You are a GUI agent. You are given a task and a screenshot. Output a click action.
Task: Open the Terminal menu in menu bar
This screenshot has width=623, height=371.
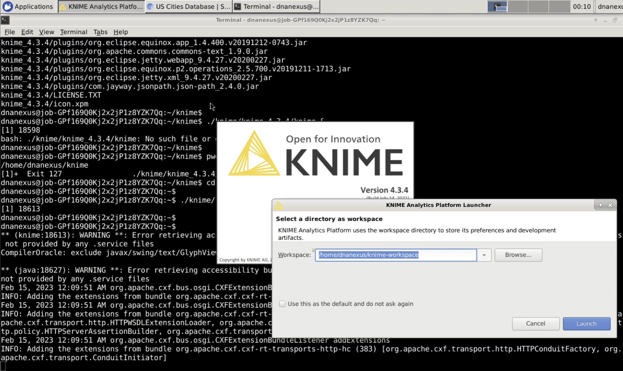73,32
